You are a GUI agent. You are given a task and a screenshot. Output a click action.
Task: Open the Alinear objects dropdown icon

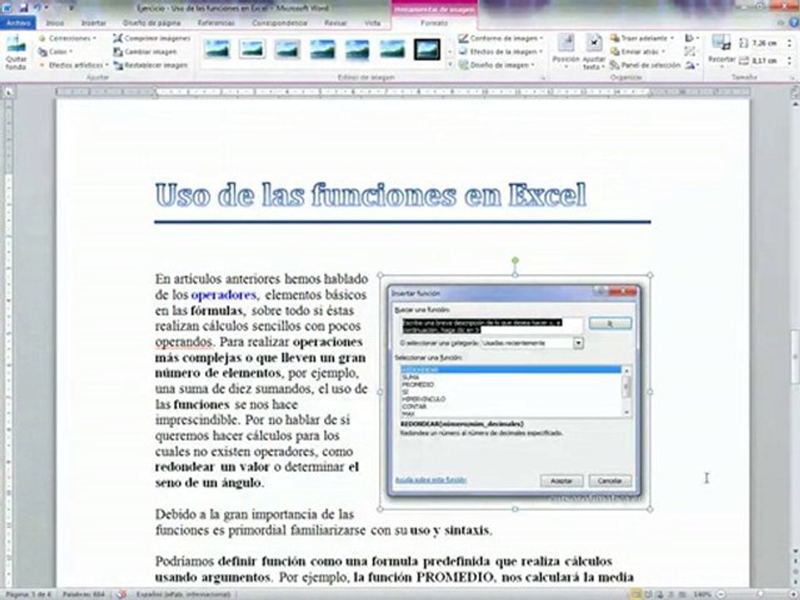tap(692, 38)
